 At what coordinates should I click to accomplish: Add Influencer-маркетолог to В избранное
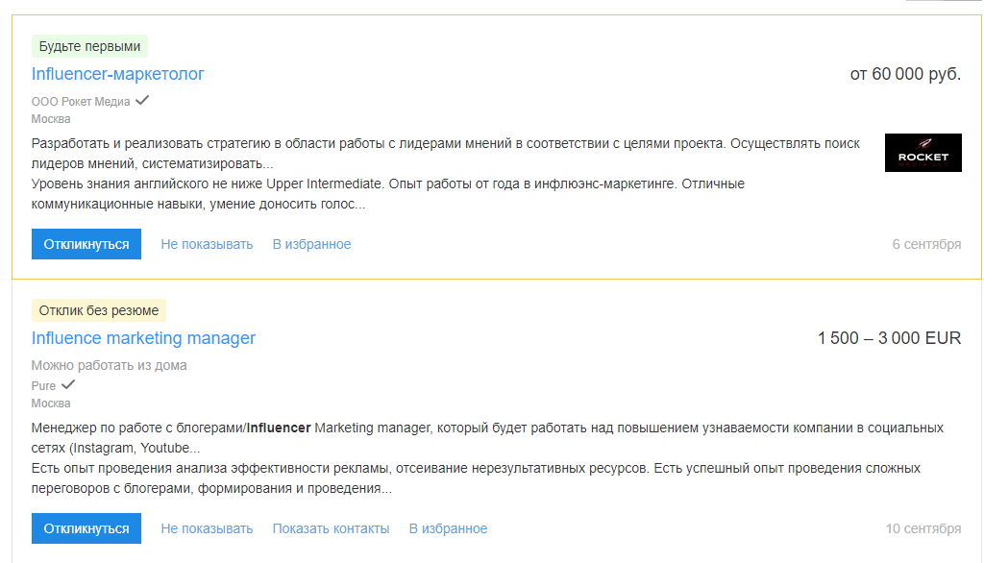pyautogui.click(x=311, y=244)
